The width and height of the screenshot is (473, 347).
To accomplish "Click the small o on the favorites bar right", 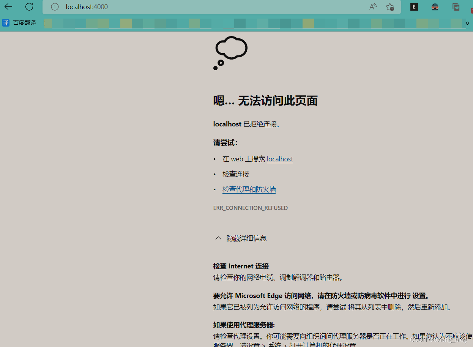I will [467, 23].
